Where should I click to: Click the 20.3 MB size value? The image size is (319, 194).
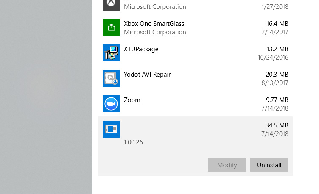point(277,75)
